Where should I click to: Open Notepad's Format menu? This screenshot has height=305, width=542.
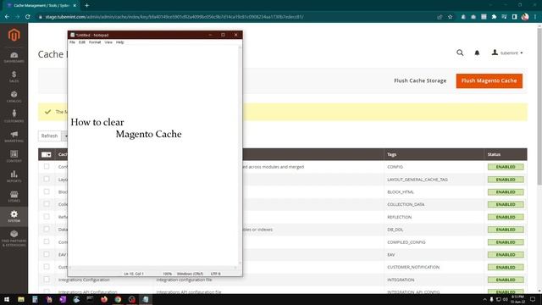coord(95,42)
